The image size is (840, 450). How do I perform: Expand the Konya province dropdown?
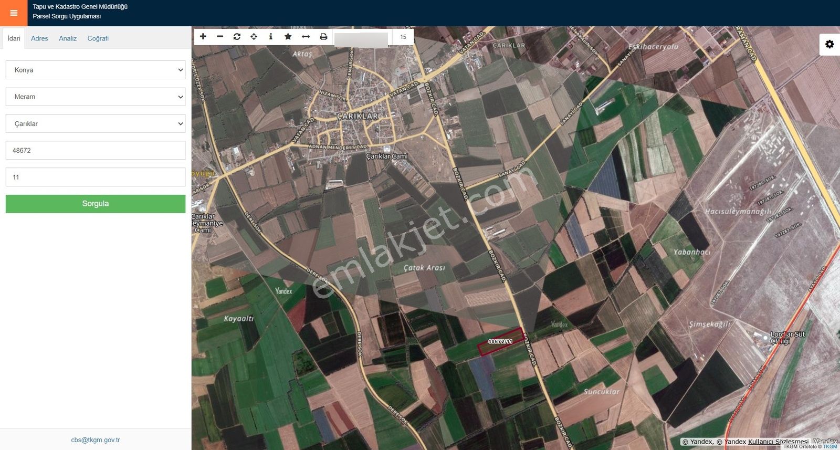(96, 70)
